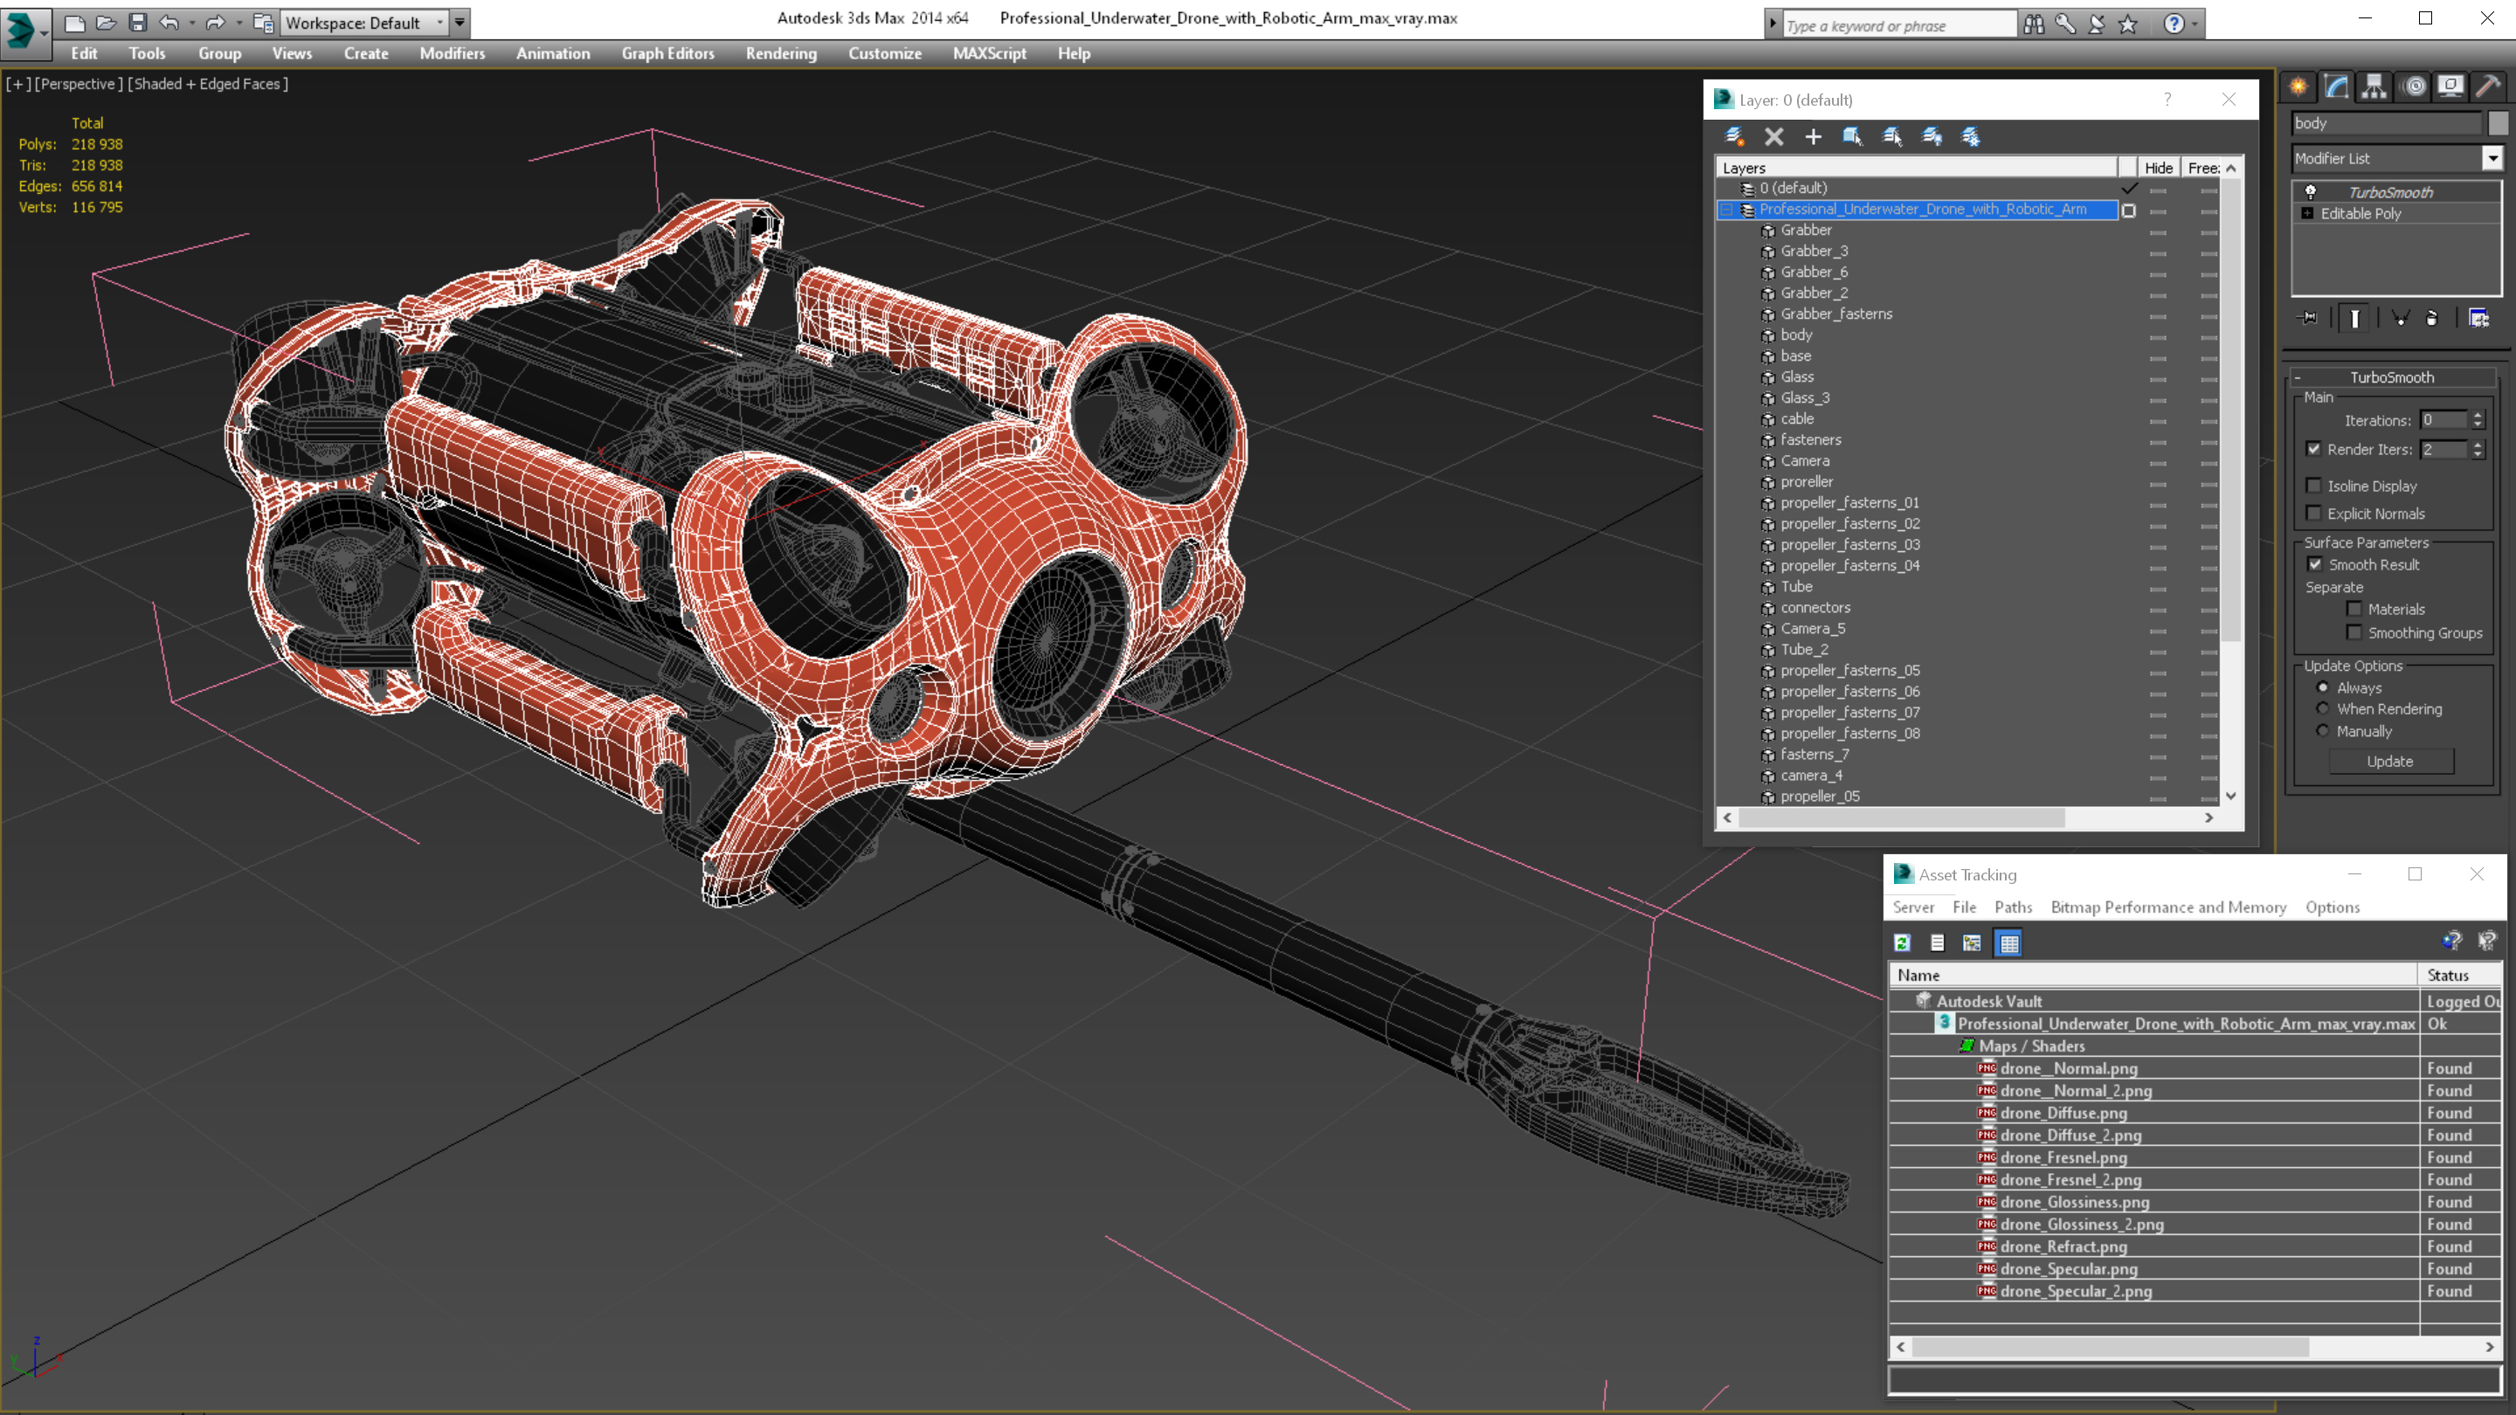Click the TurboSmooth Update button

2390,762
